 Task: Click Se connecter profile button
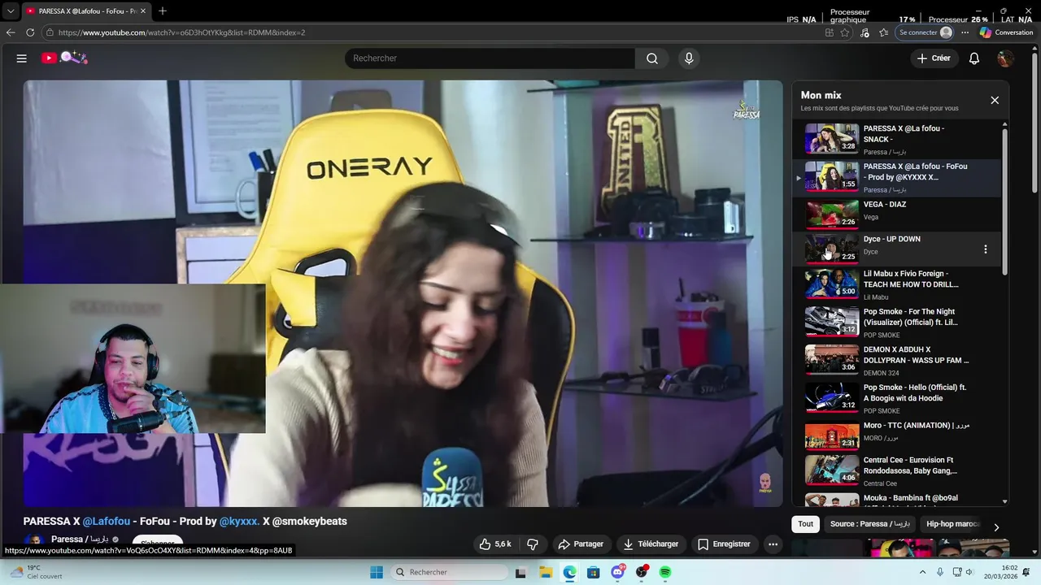(926, 32)
